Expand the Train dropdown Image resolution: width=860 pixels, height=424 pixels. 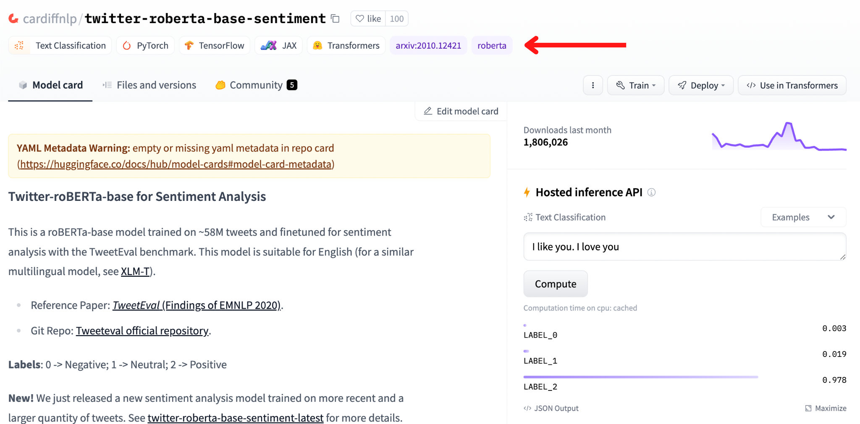click(636, 85)
